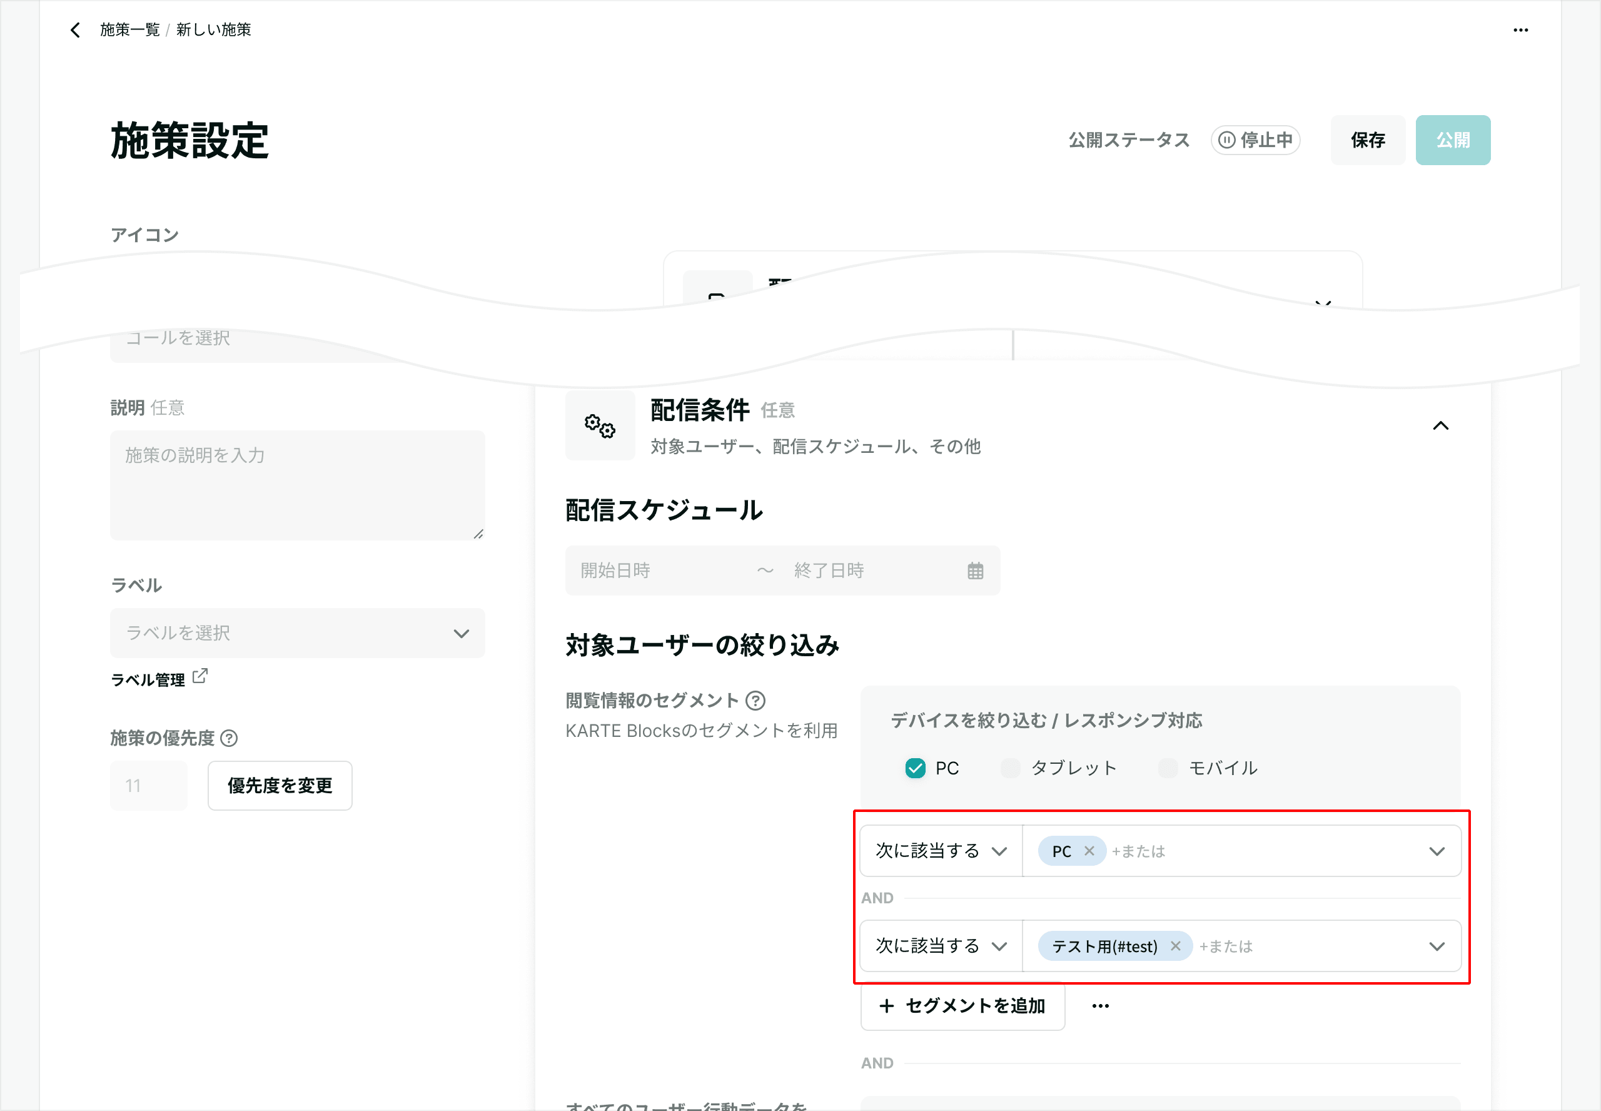Click +または after PC tag

(x=1138, y=851)
